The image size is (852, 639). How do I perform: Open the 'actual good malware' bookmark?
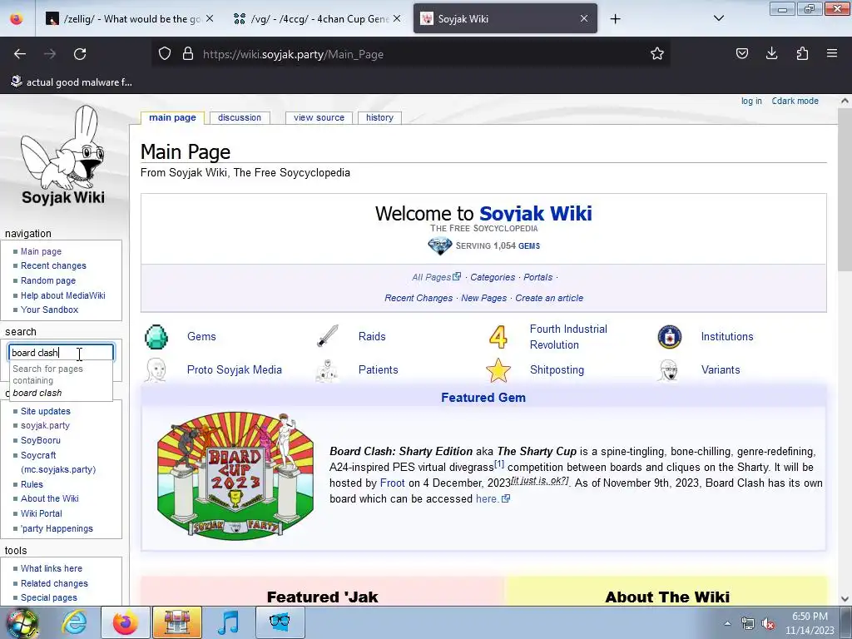click(72, 82)
